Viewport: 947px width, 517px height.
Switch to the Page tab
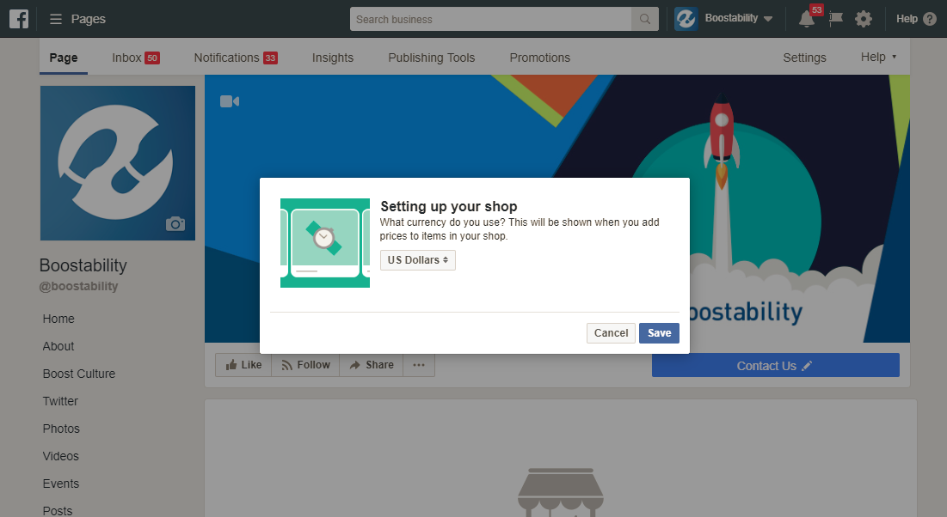click(x=64, y=58)
